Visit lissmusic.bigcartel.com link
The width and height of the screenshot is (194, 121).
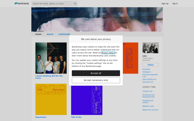pos(150,76)
